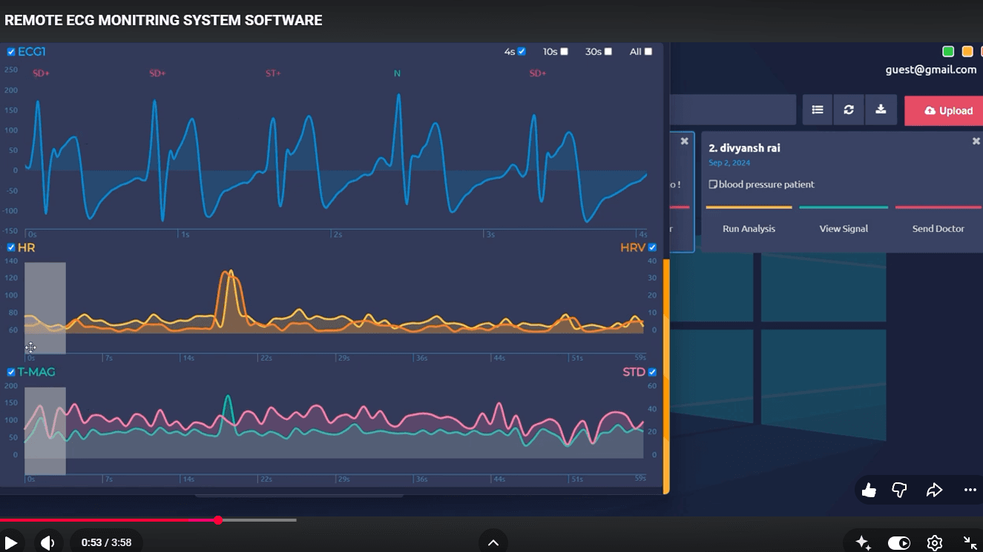Image resolution: width=983 pixels, height=552 pixels.
Task: Click the ST+ beat annotation label
Action: point(273,73)
